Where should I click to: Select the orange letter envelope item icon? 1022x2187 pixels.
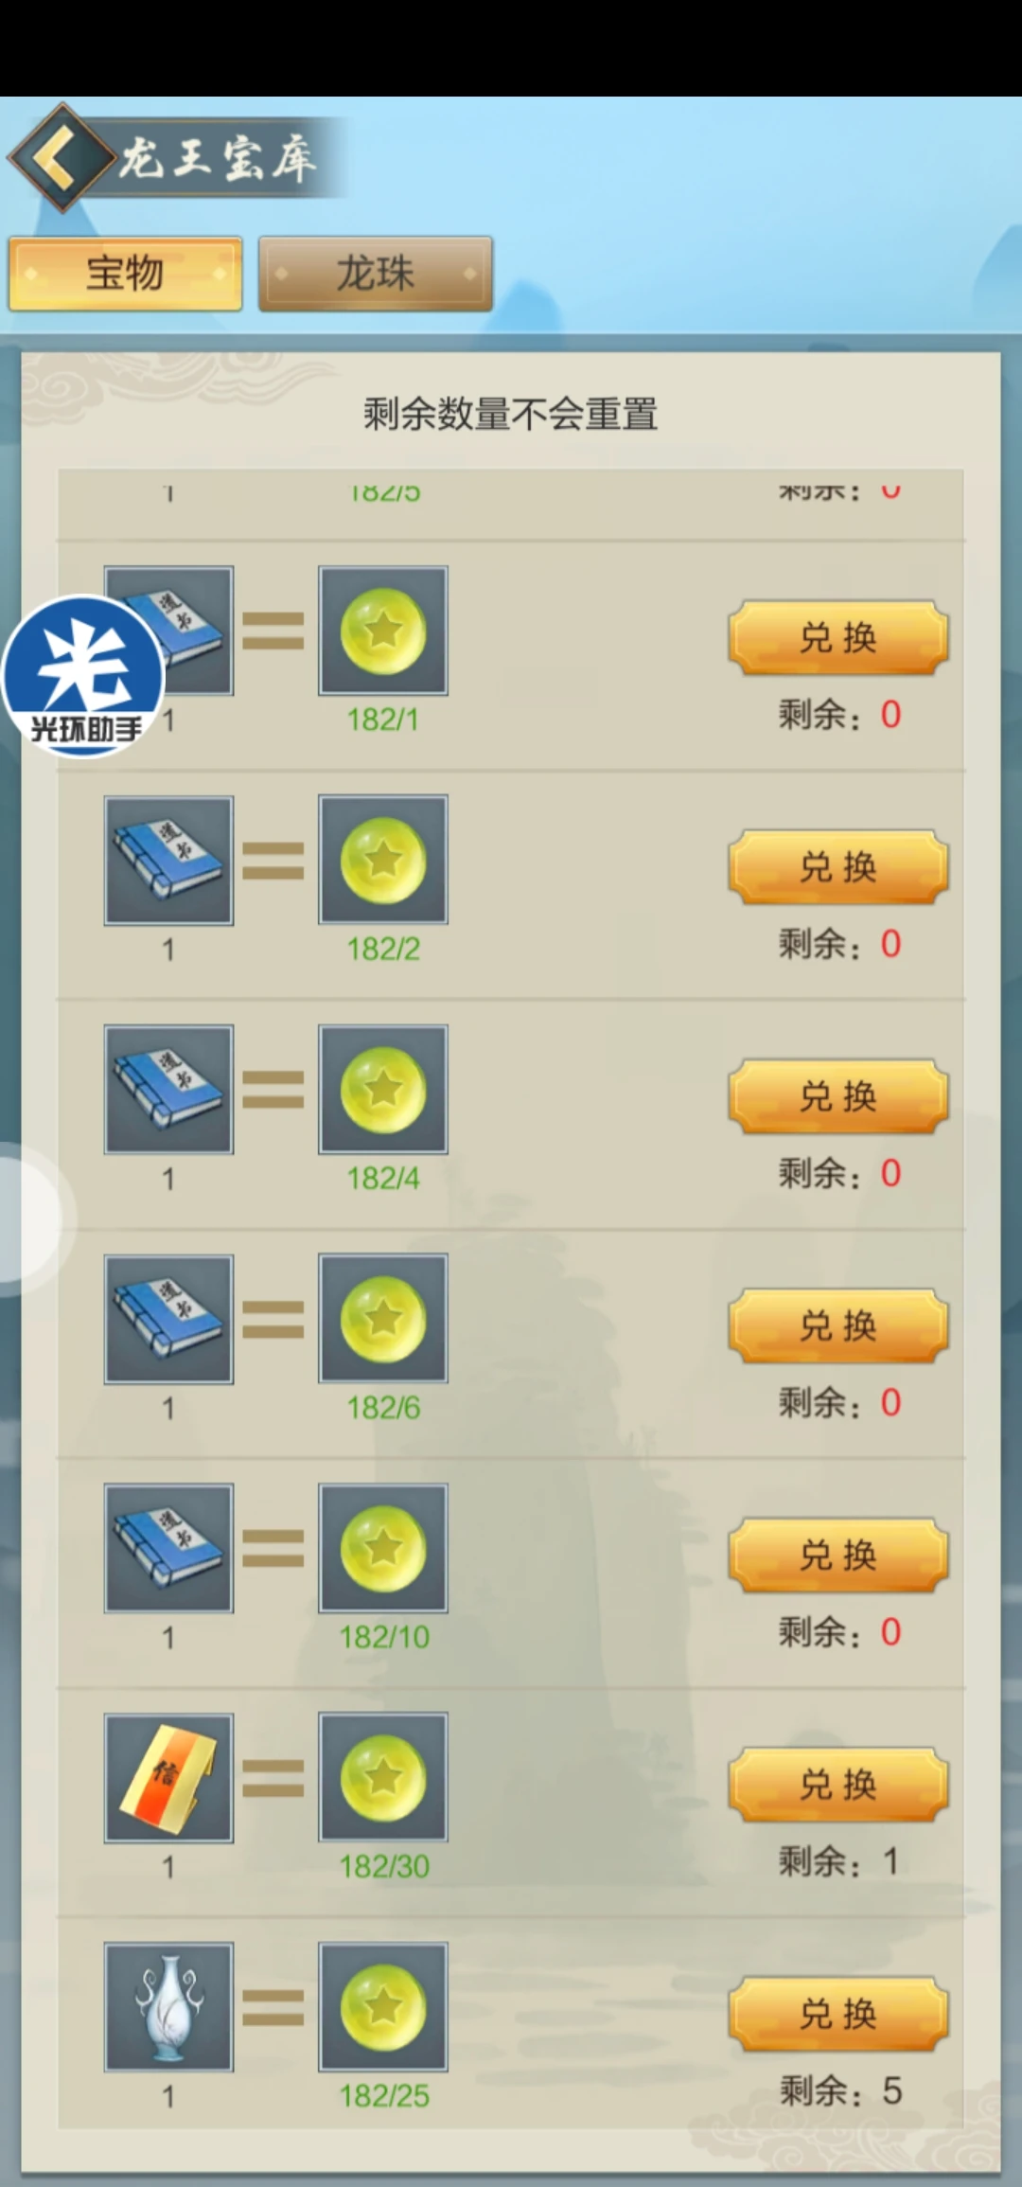tap(168, 1778)
